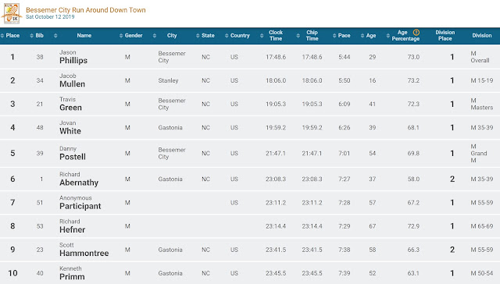Image resolution: width=500 pixels, height=284 pixels.
Task: Click the Sat October 12 2019 date
Action: coord(50,17)
